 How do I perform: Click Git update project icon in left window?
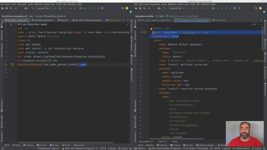point(86,8)
